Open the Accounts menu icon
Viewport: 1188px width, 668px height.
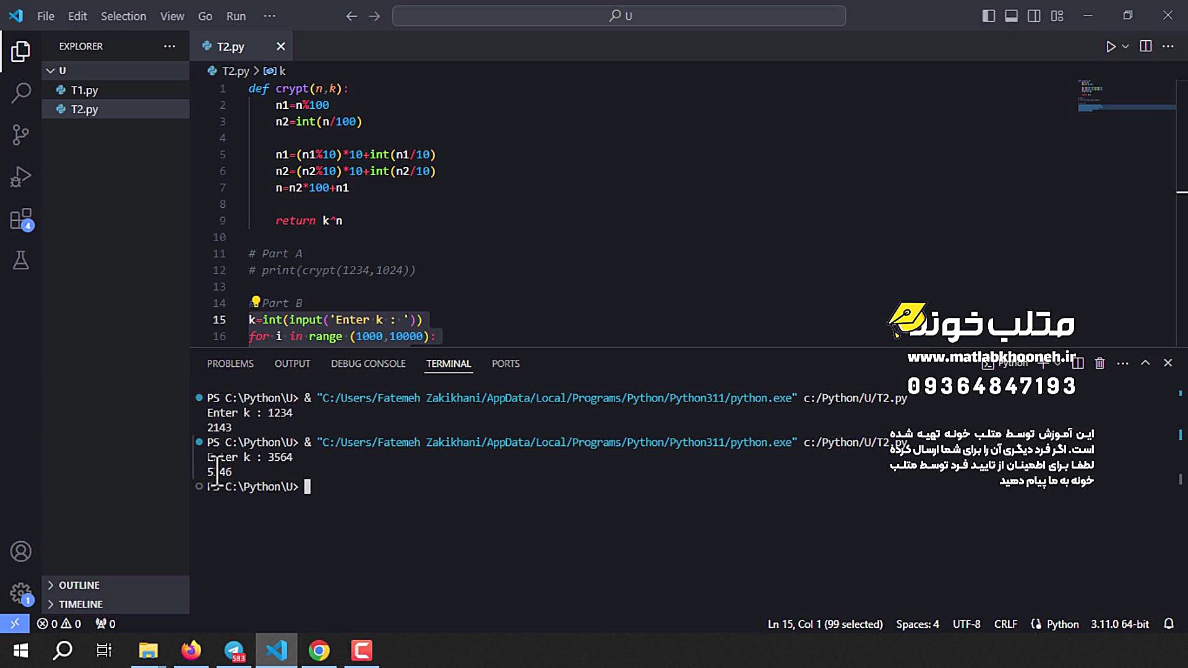click(x=20, y=551)
